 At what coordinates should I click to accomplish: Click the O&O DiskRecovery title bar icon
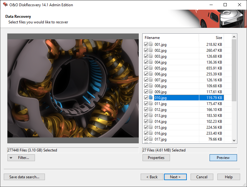click(x=5, y=5)
